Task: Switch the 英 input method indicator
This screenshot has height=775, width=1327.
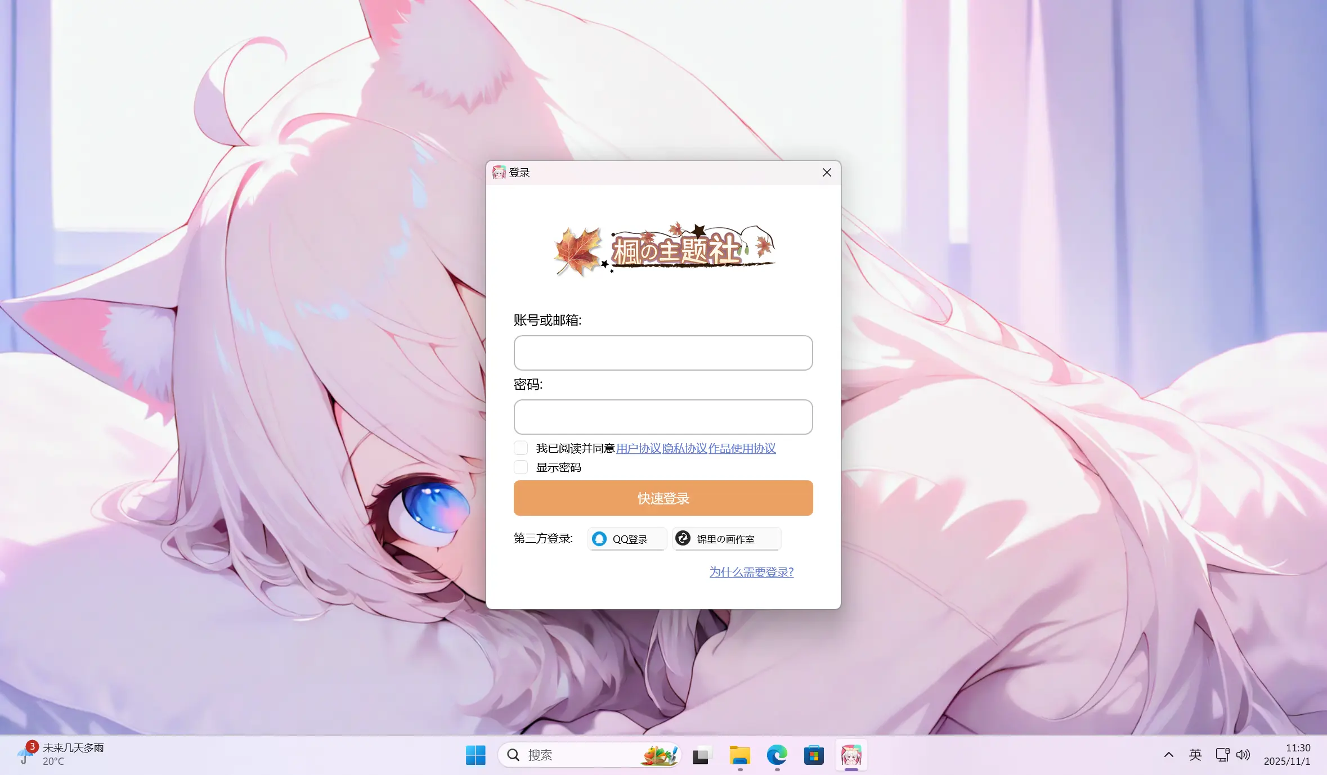Action: click(x=1195, y=755)
